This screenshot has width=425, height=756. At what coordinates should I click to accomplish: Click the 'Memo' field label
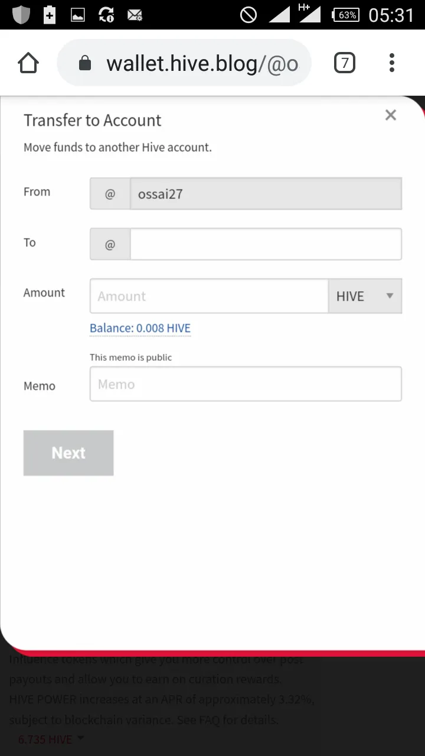(x=40, y=386)
